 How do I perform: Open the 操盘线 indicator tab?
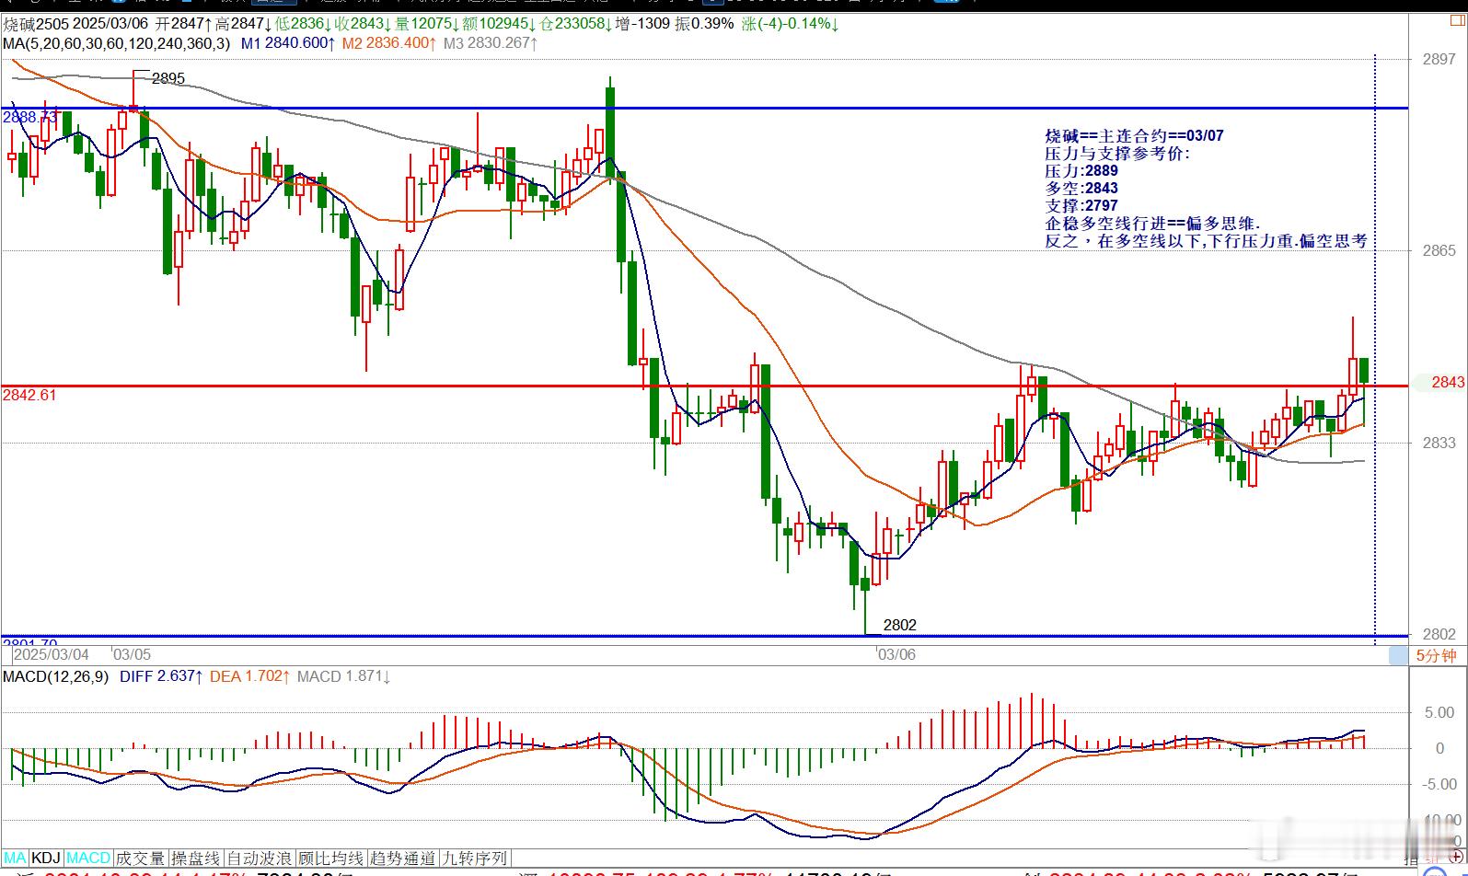(196, 858)
